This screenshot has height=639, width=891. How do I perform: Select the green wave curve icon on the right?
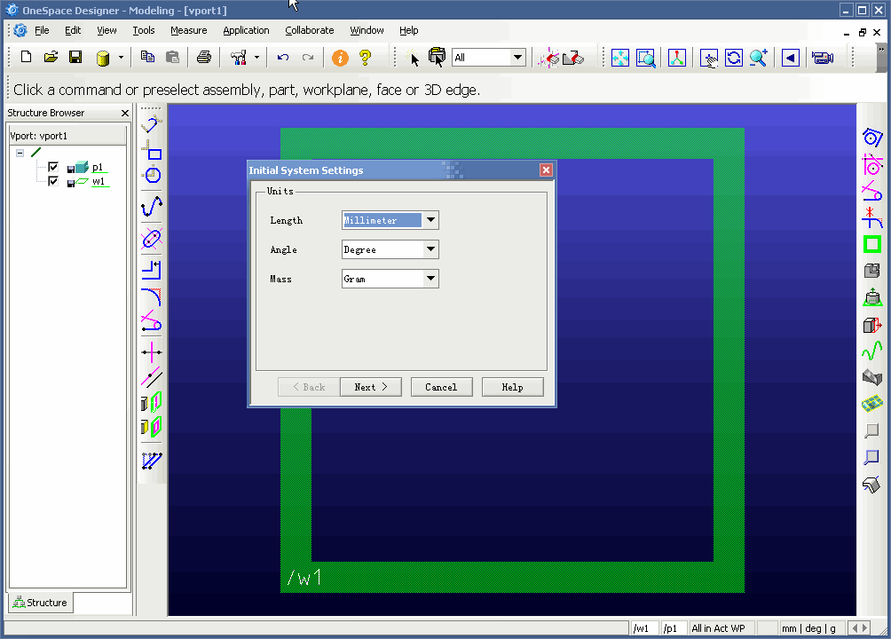872,351
